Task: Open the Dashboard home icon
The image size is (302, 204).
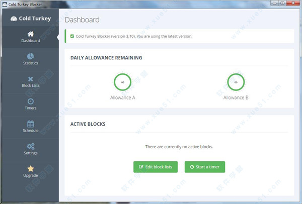Action: 30,34
